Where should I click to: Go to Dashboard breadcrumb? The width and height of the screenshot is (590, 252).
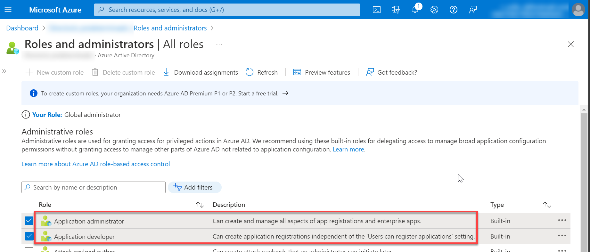click(x=22, y=28)
